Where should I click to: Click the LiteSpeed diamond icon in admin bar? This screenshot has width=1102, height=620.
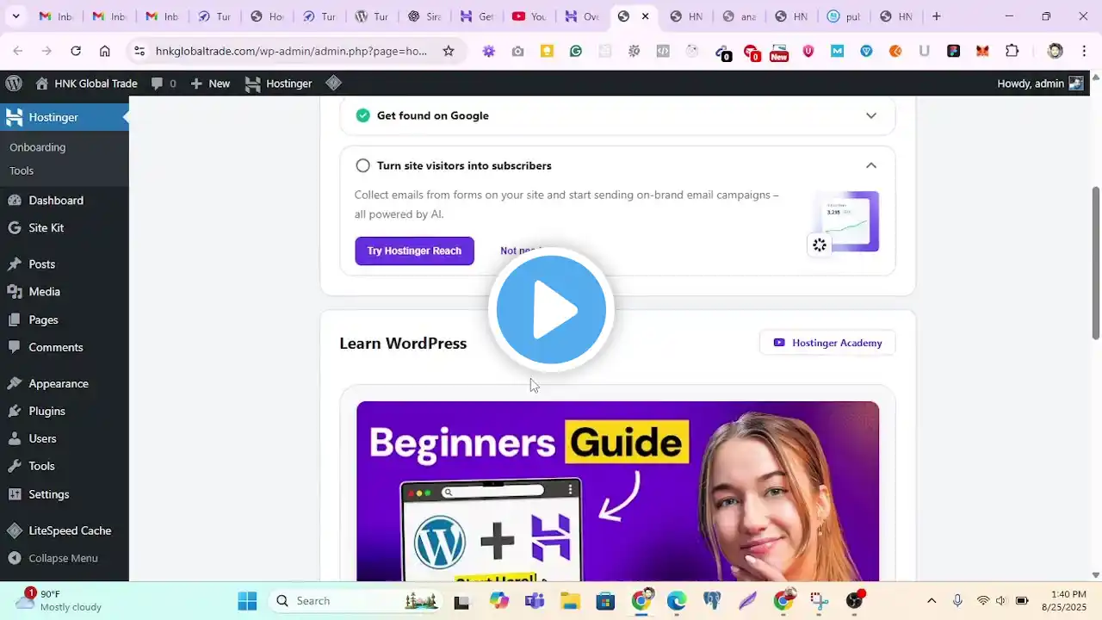coord(333,84)
